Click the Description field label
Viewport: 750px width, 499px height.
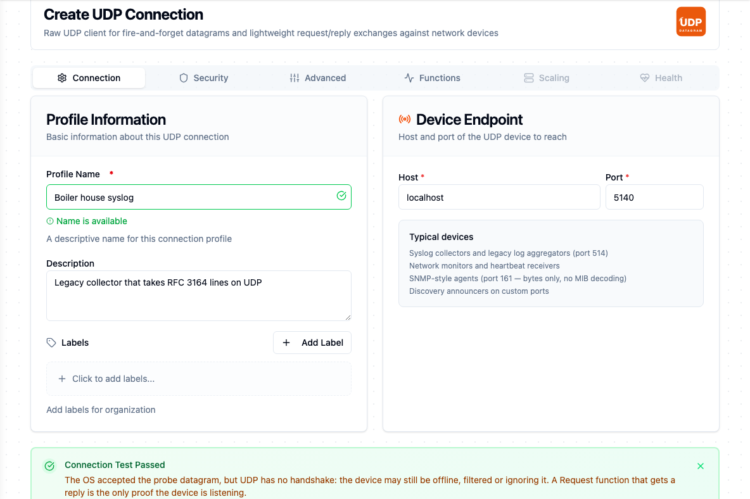click(70, 263)
